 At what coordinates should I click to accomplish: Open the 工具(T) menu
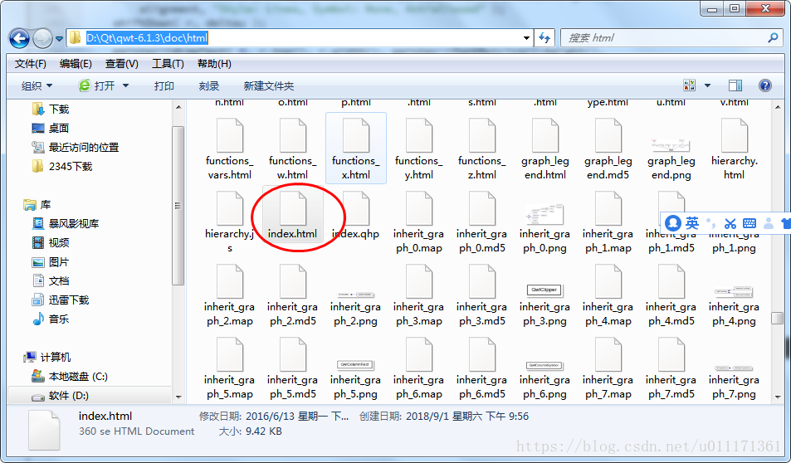coord(168,64)
